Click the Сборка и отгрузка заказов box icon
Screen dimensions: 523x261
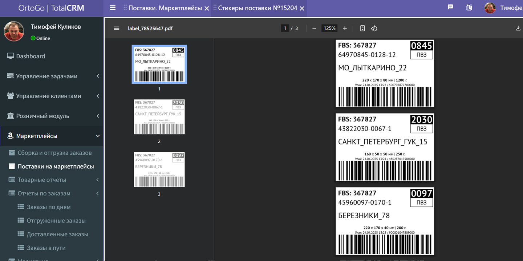pos(12,153)
